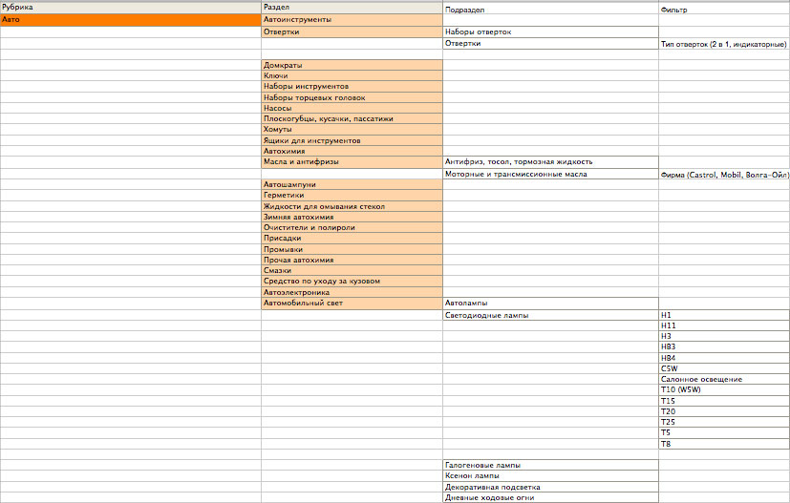Click the 'Рубрика' column header cell
Viewport: 790px width, 503px height.
[130, 8]
